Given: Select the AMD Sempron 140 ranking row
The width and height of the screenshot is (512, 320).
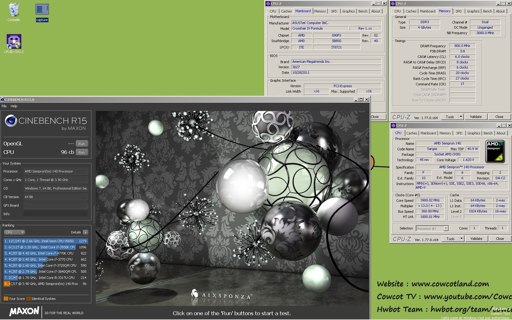Looking at the screenshot, I should (x=46, y=284).
